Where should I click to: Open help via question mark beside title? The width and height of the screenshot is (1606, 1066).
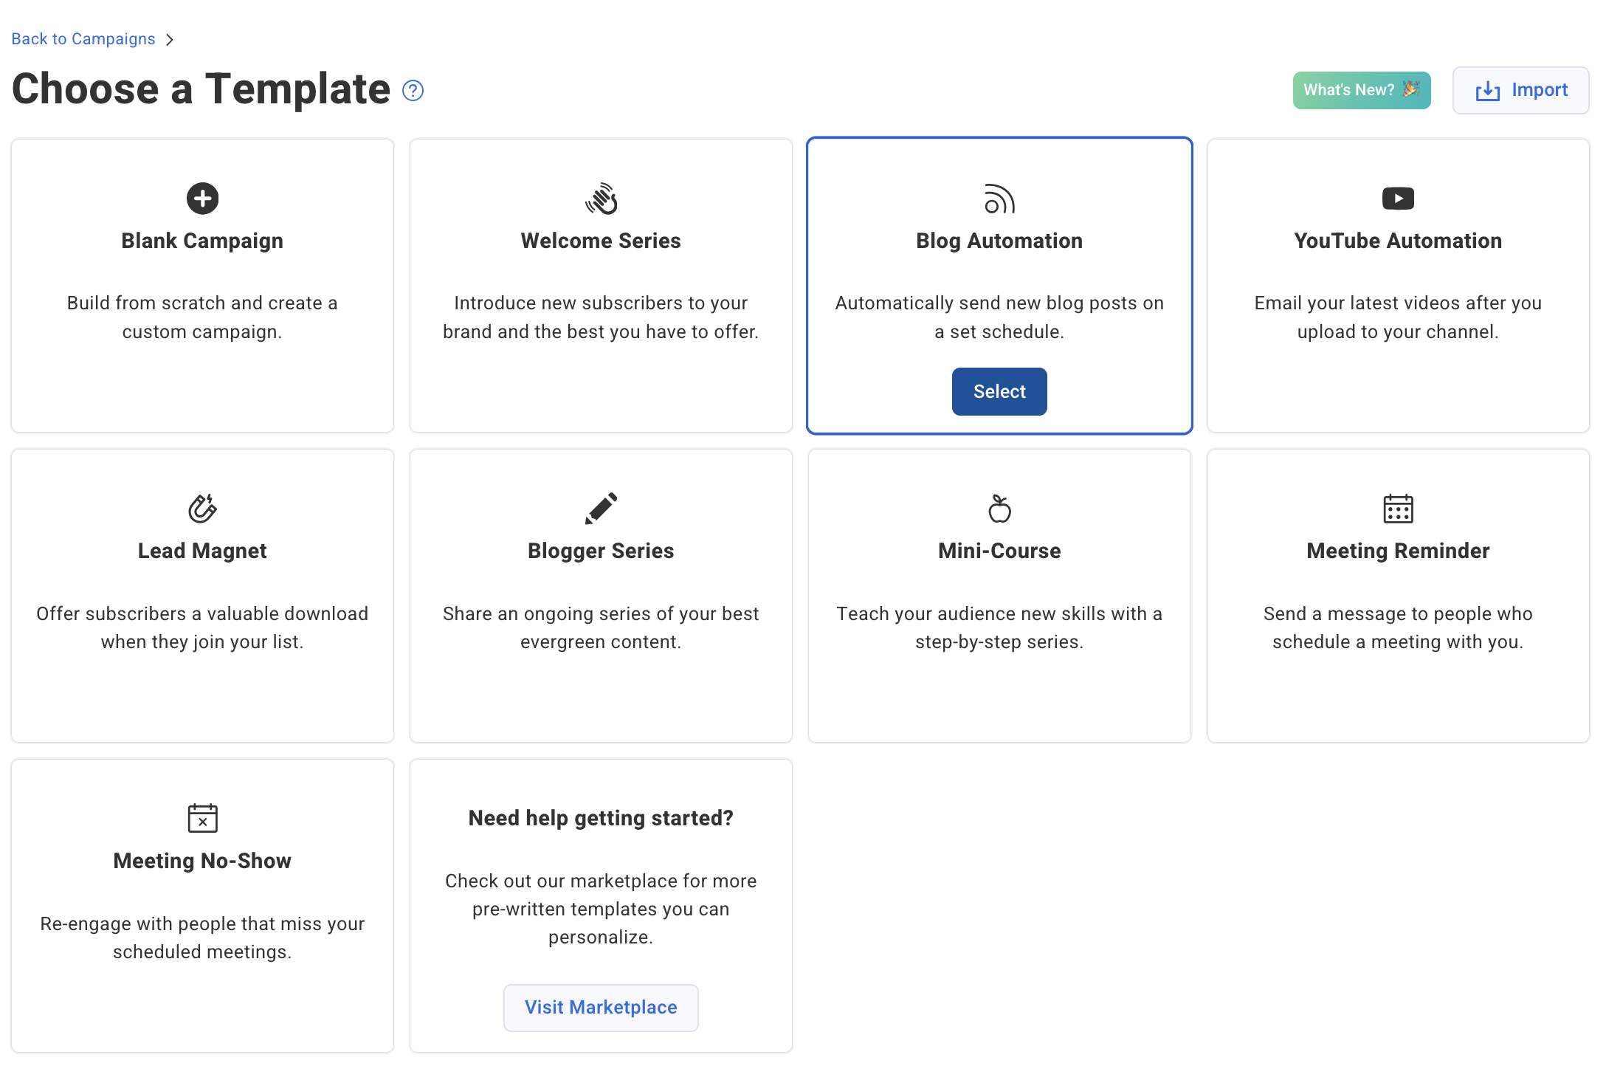tap(413, 90)
